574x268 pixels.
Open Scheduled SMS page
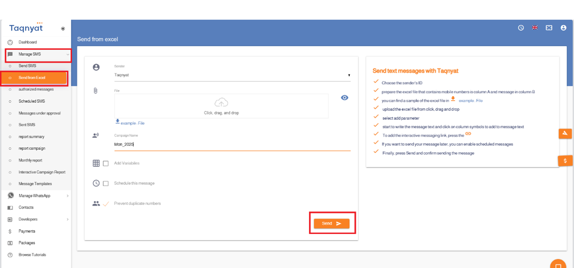coord(32,101)
